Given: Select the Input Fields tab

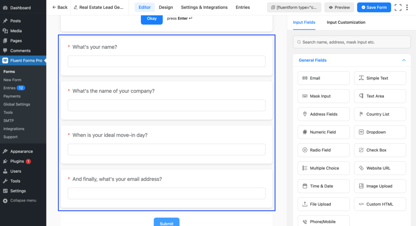Looking at the screenshot, I should pos(304,22).
